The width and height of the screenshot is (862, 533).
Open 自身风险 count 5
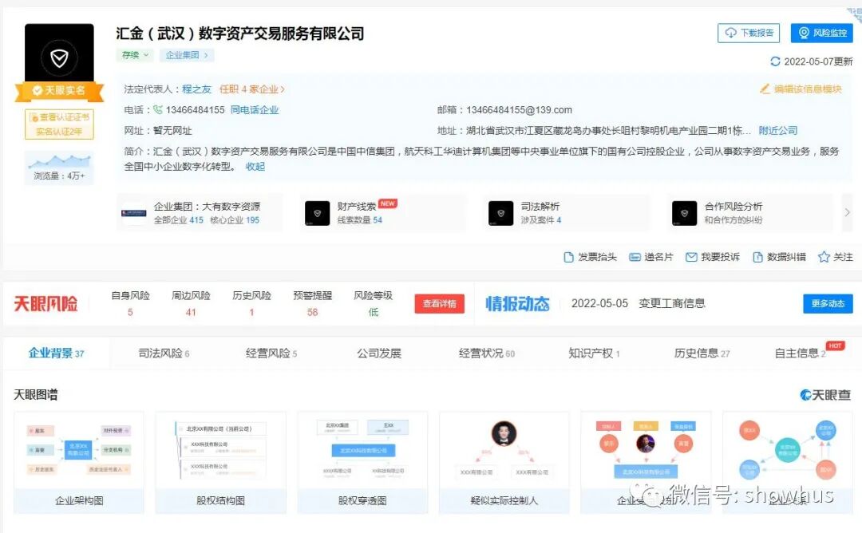130,312
